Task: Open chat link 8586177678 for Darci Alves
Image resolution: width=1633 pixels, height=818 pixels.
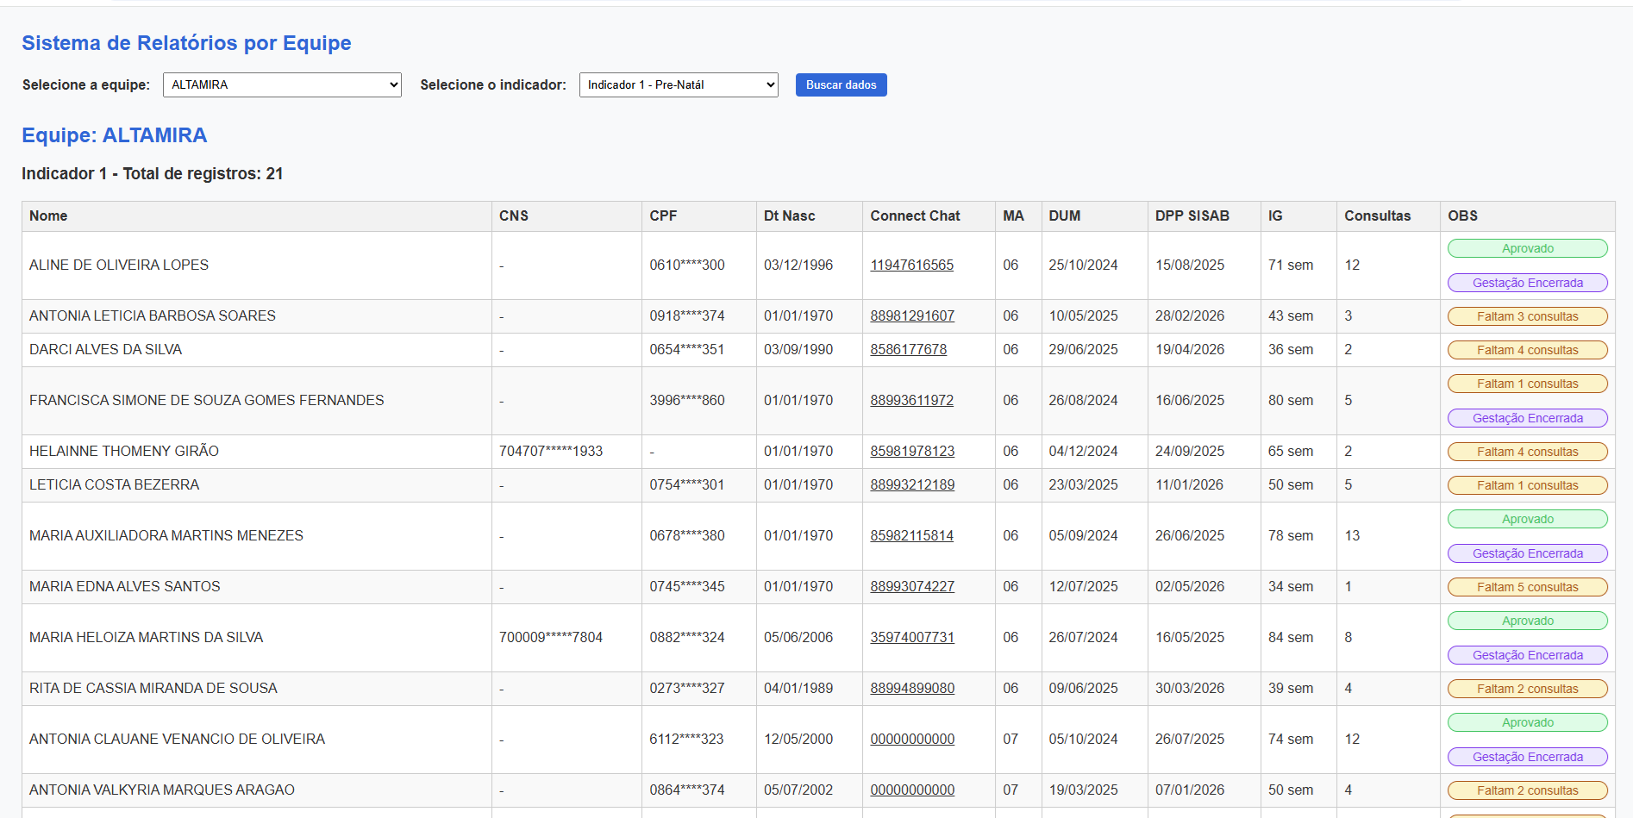Action: click(x=907, y=349)
